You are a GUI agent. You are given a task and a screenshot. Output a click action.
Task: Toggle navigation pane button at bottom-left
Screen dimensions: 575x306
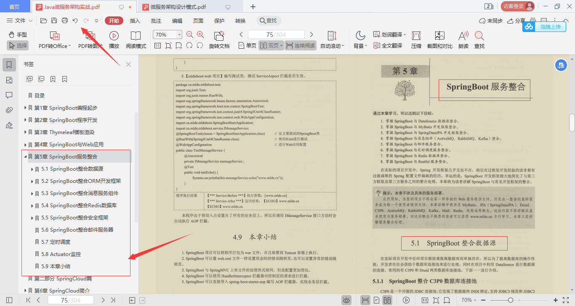click(x=9, y=300)
